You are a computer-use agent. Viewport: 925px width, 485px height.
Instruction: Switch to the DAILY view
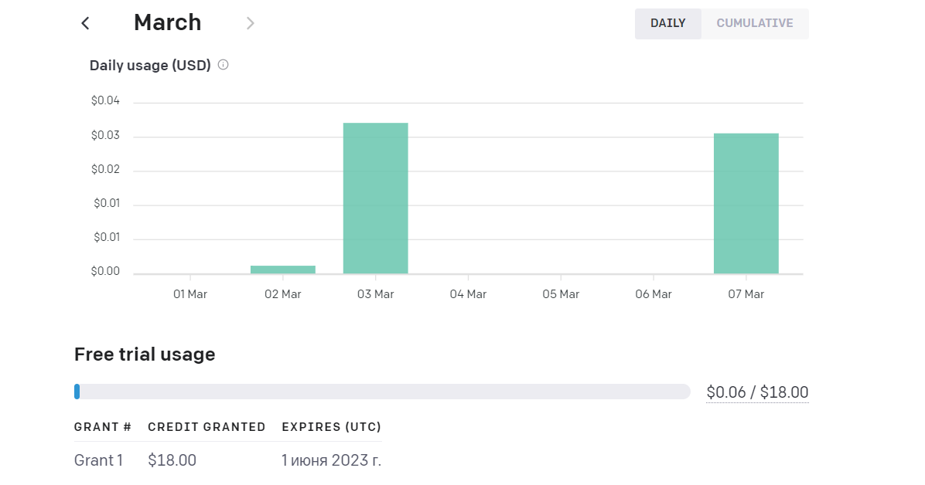(x=667, y=23)
